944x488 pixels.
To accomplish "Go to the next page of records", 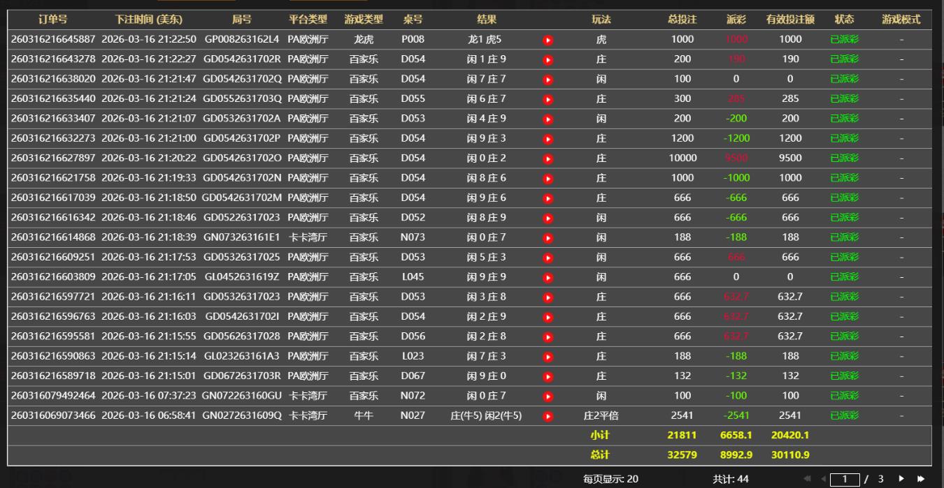I will click(901, 479).
